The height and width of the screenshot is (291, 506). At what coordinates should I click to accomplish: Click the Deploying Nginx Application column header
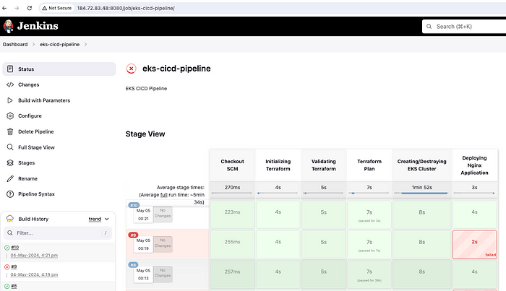pyautogui.click(x=474, y=165)
